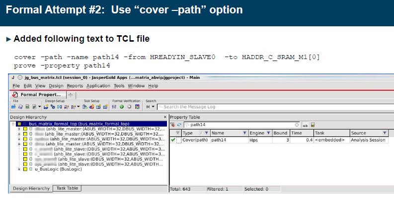Open the Engine column filter

coord(268,133)
